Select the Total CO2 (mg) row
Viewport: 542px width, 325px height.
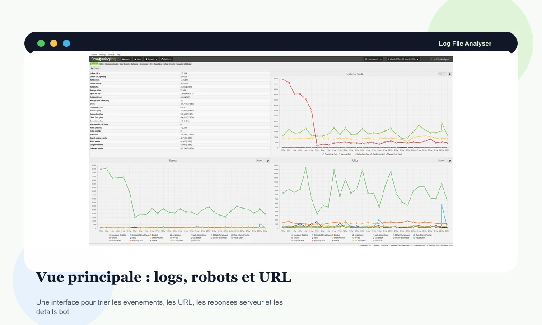(180, 97)
